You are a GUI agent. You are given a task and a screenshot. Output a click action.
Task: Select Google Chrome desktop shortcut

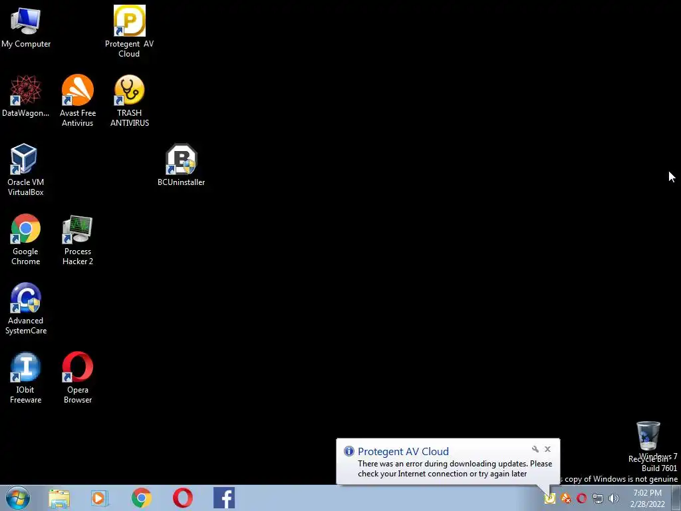coord(26,240)
